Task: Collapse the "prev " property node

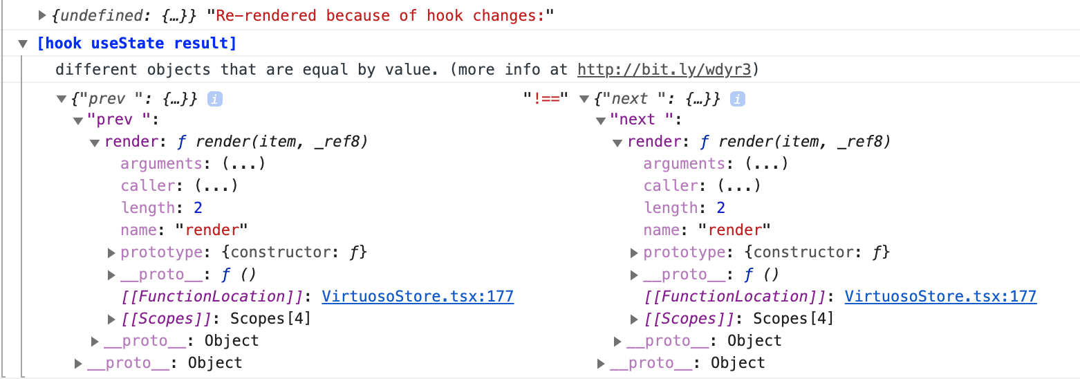Action: [78, 120]
